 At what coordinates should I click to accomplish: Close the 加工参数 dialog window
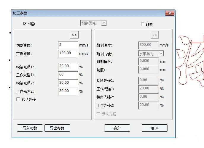170,13
